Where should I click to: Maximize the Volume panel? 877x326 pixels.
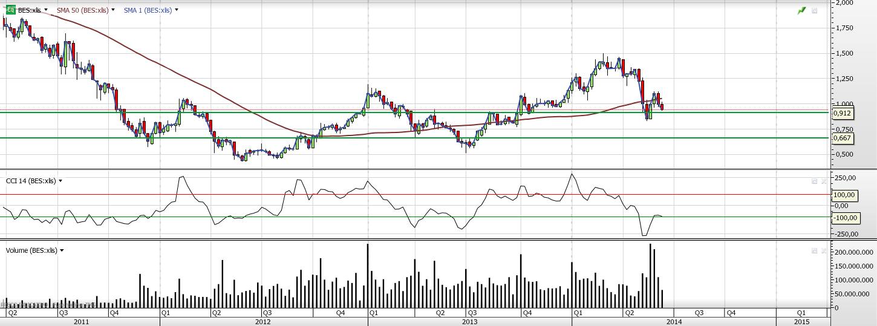(x=814, y=250)
